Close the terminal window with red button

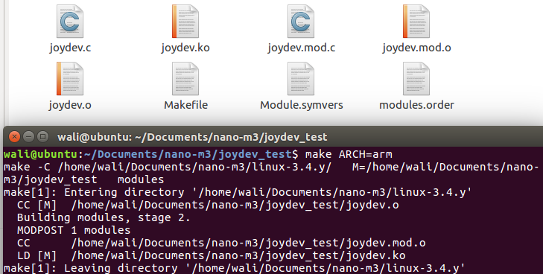15,137
